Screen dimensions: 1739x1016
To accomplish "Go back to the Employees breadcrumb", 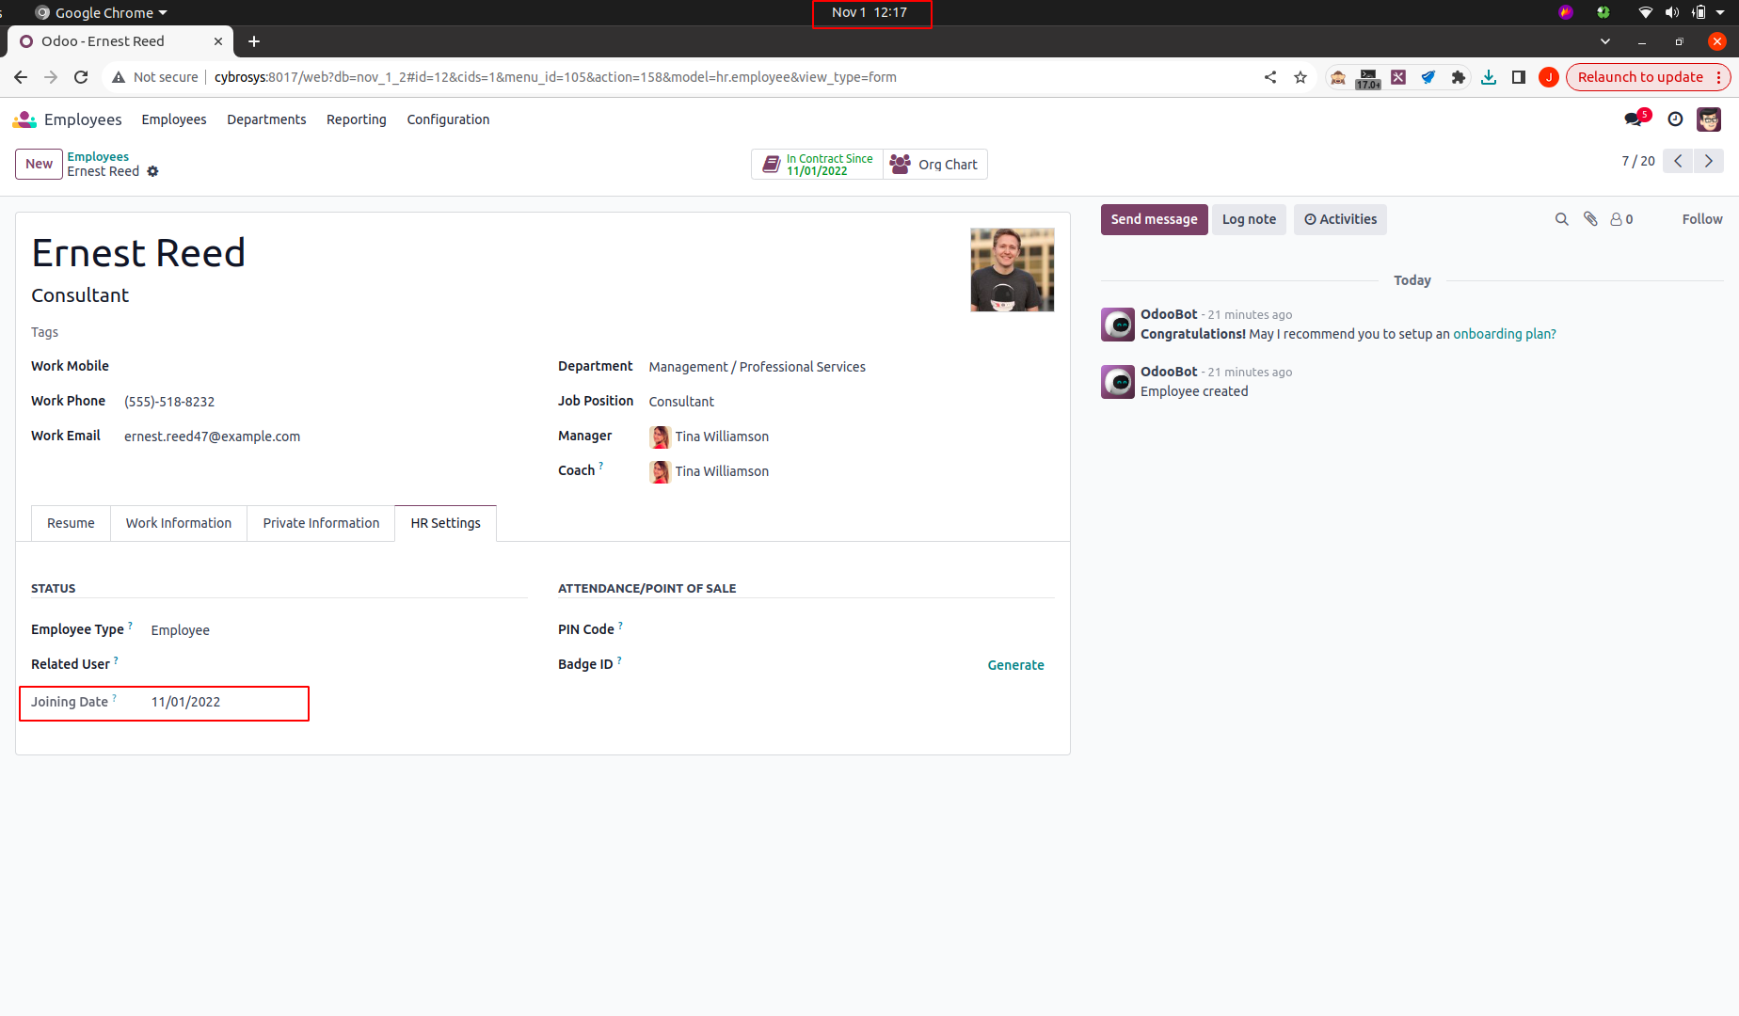I will click(98, 157).
